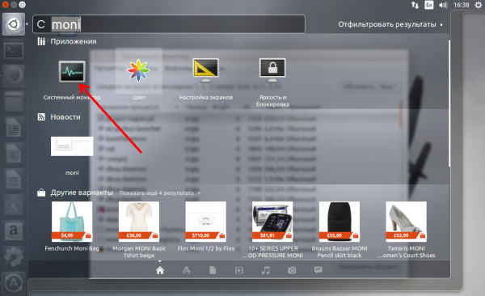The width and height of the screenshot is (485, 296).
Task: Switch to the Files lens icon
Action: pos(213,270)
